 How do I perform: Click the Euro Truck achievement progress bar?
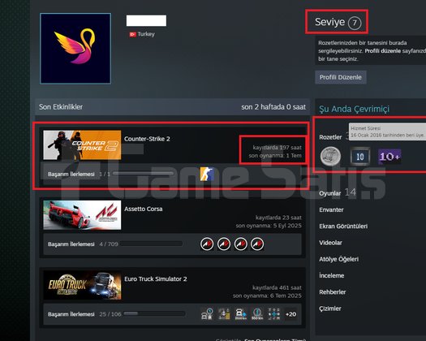click(x=154, y=313)
